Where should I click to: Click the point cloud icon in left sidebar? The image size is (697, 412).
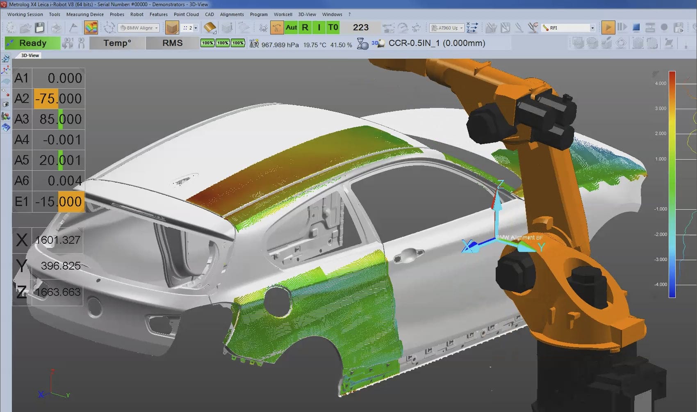(x=6, y=81)
